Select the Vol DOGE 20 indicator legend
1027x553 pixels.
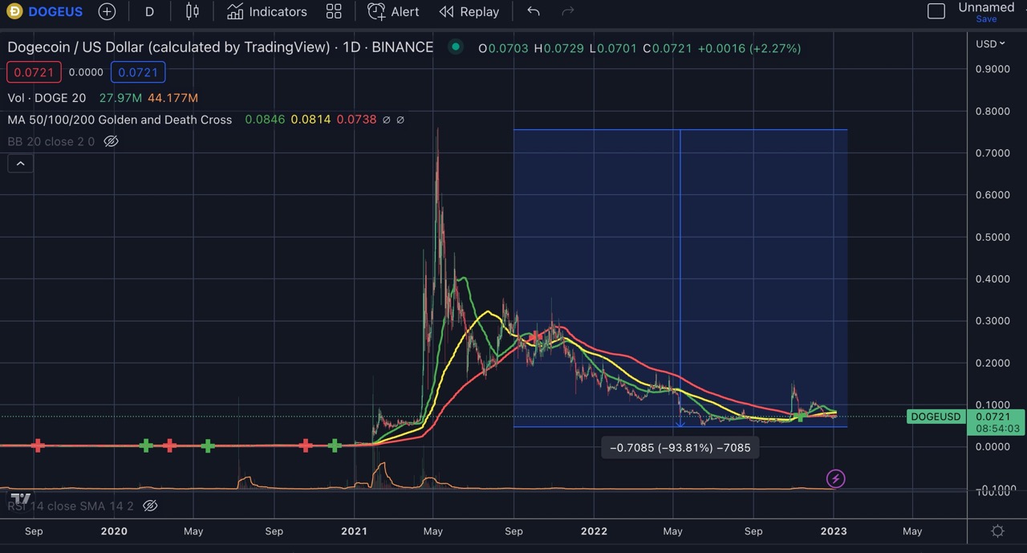point(47,98)
